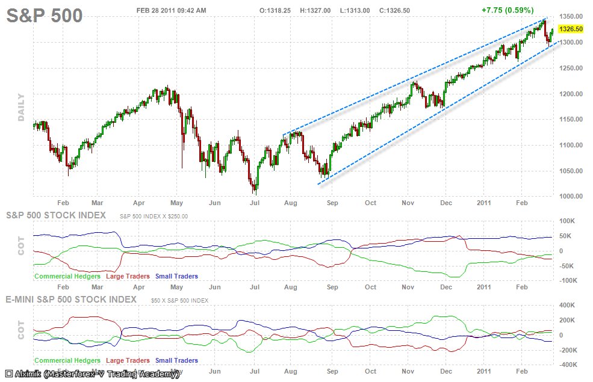
Task: Click 2011 on the daily price chart axis
Action: (x=483, y=203)
